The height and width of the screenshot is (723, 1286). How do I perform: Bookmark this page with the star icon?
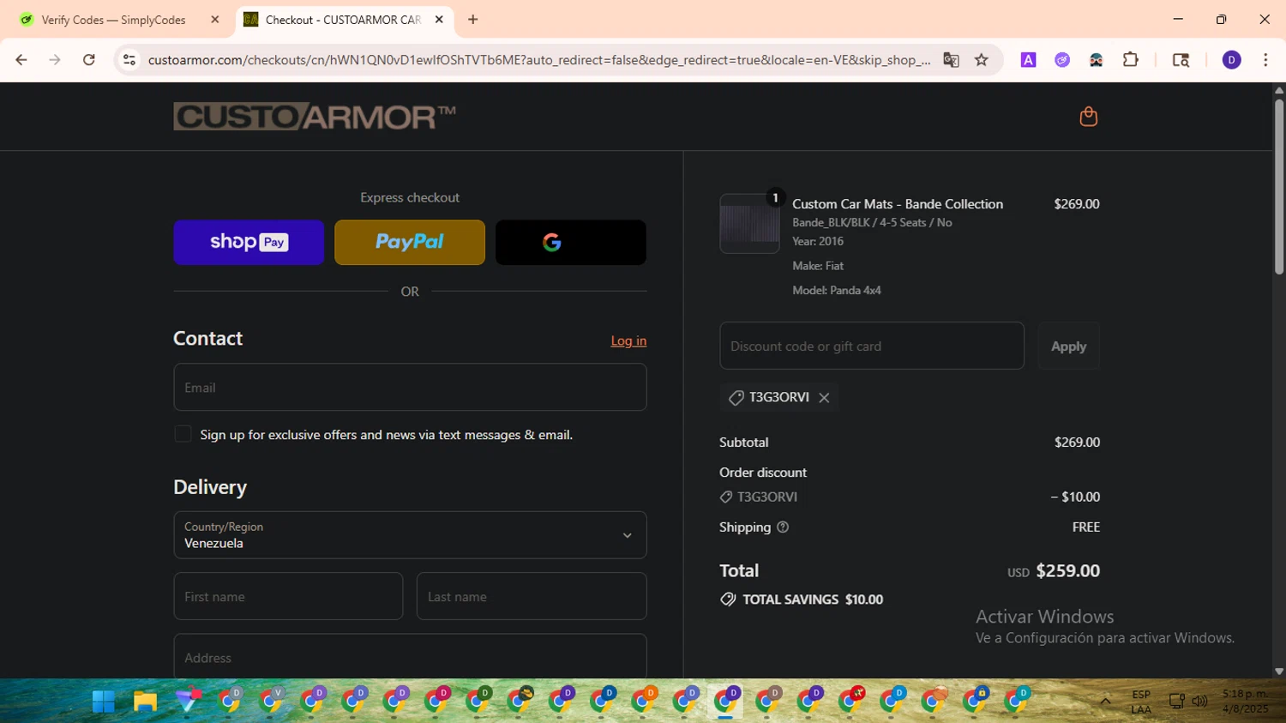[x=982, y=60]
